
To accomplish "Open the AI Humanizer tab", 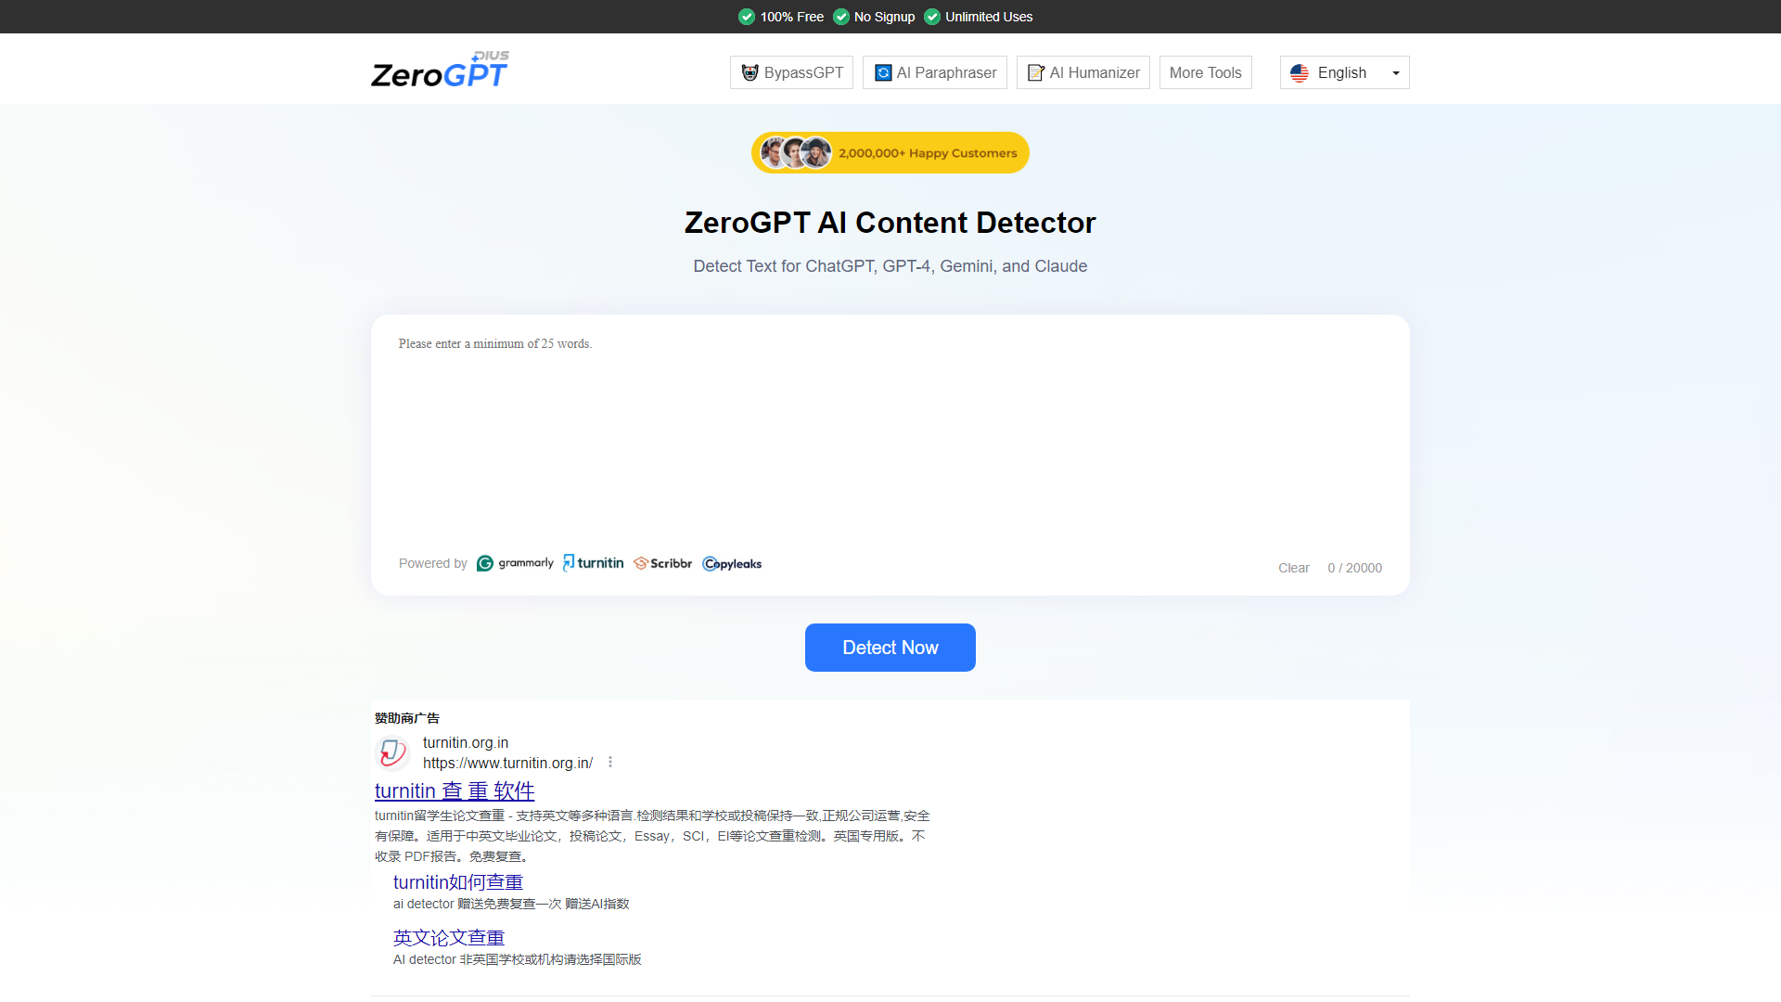I will pyautogui.click(x=1083, y=72).
